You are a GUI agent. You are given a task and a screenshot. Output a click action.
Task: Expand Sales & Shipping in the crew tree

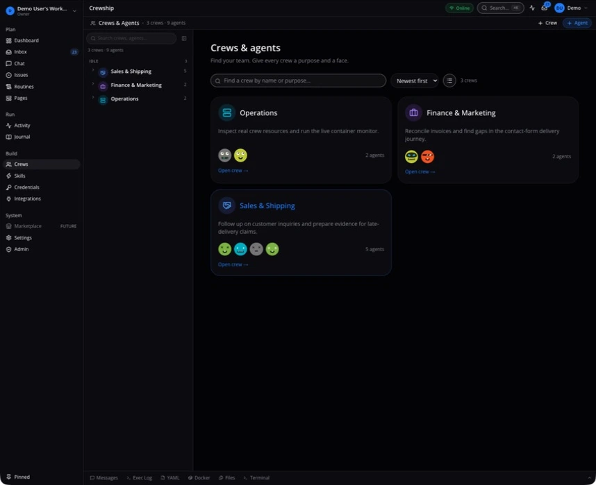coord(93,70)
